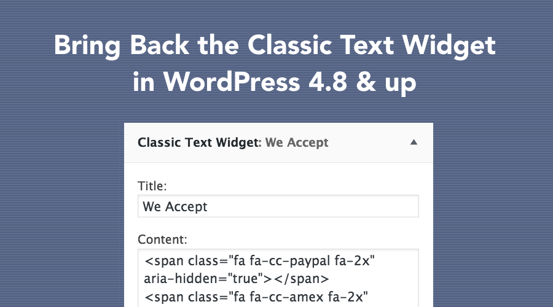Click inside the Content text area
This screenshot has height=307, width=553.
278,278
